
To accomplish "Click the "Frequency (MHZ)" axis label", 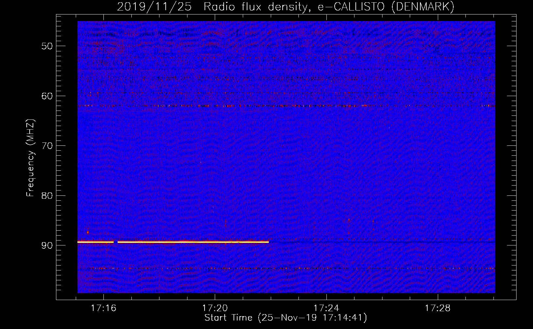I will [30, 158].
